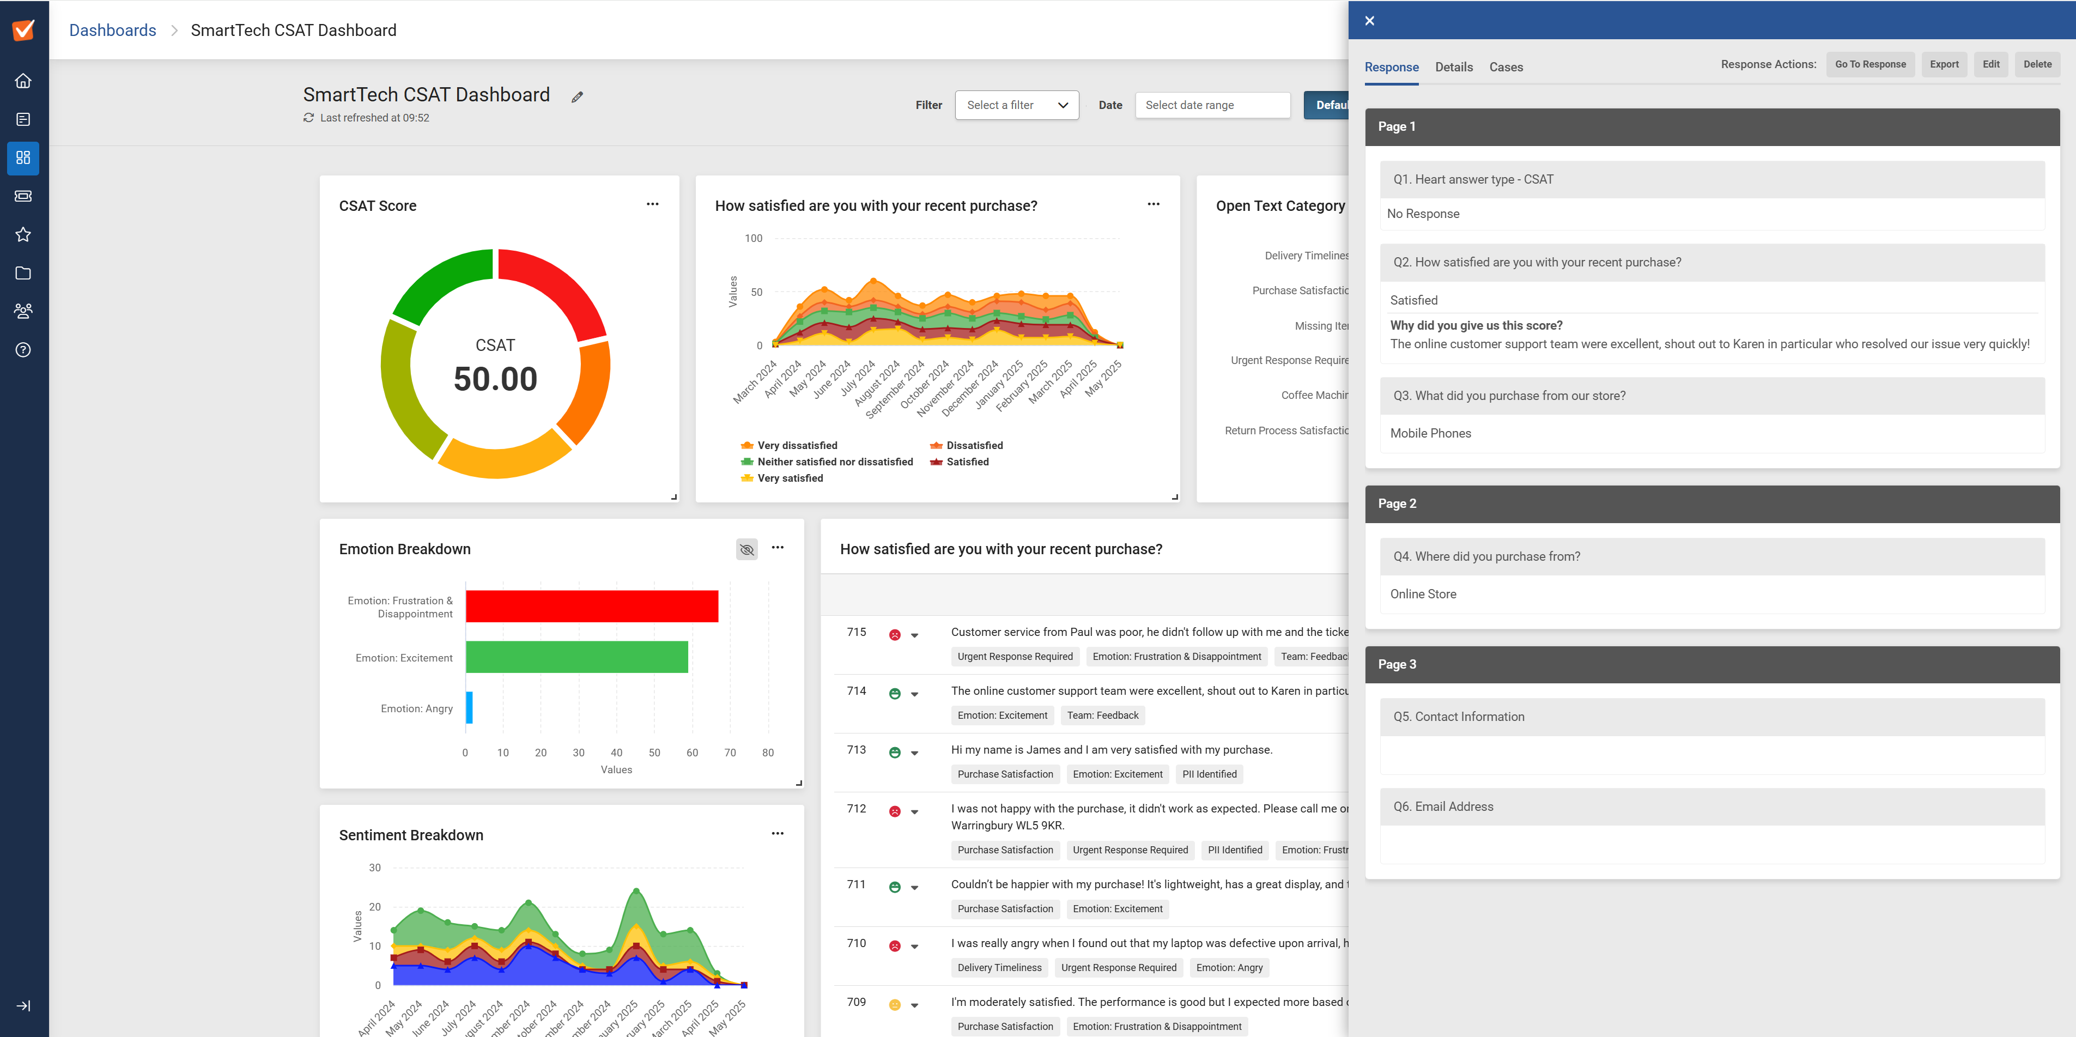Toggle Very dissatisfied legend series
This screenshot has width=2076, height=1037.
pyautogui.click(x=789, y=446)
